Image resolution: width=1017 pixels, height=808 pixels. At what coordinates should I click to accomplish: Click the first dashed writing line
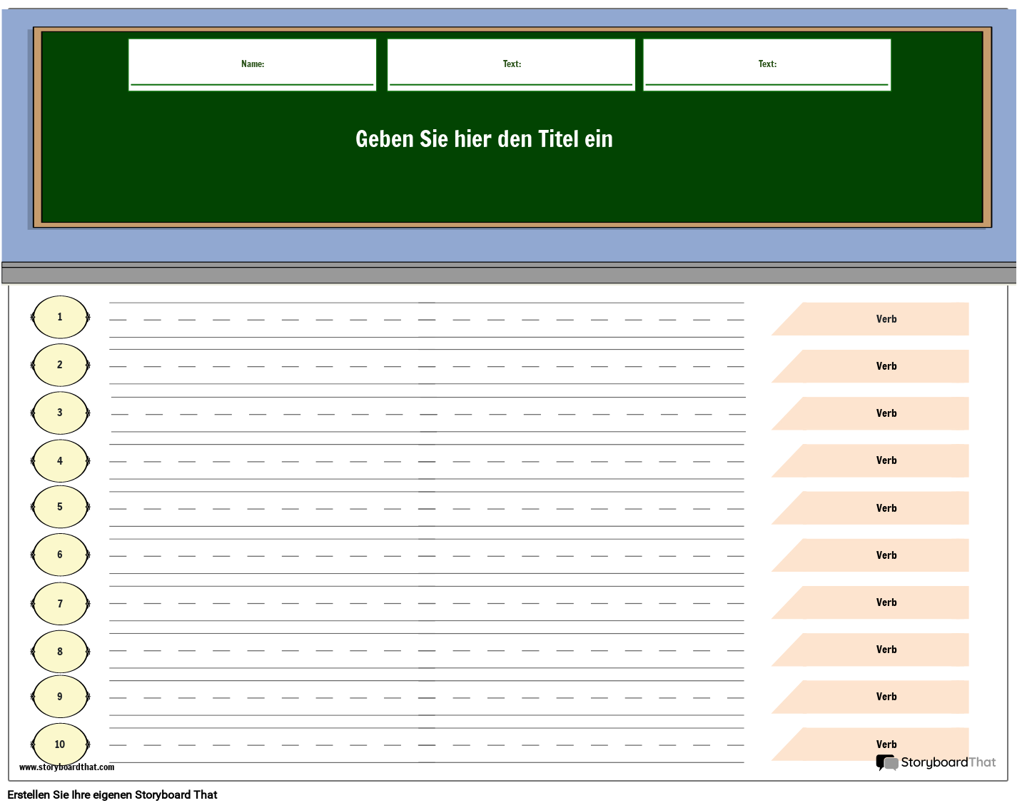(x=425, y=319)
